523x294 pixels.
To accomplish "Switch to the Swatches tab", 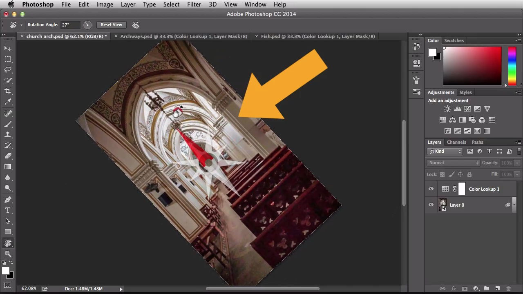I will 454,40.
